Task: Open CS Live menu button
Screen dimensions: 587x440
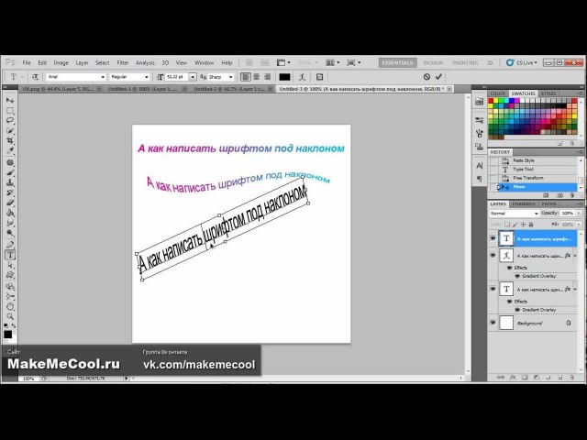Action: [522, 63]
